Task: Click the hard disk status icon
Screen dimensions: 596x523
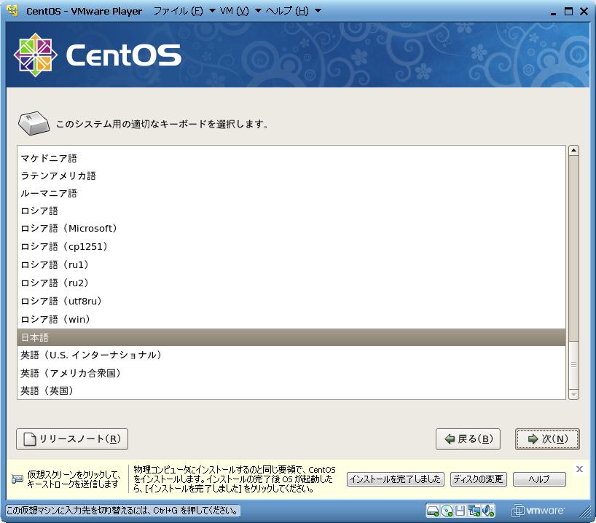Action: point(434,510)
